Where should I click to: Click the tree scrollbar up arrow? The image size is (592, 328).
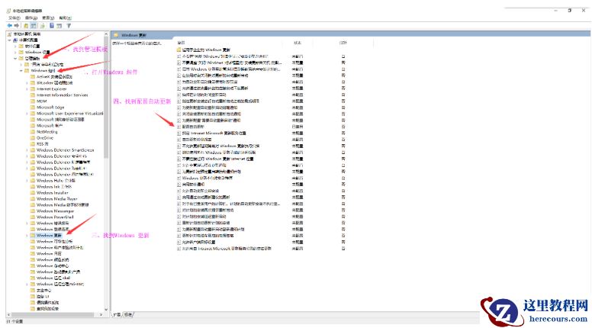pyautogui.click(x=106, y=34)
